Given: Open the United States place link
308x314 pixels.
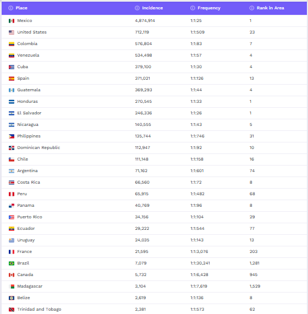Looking at the screenshot, I should point(32,32).
